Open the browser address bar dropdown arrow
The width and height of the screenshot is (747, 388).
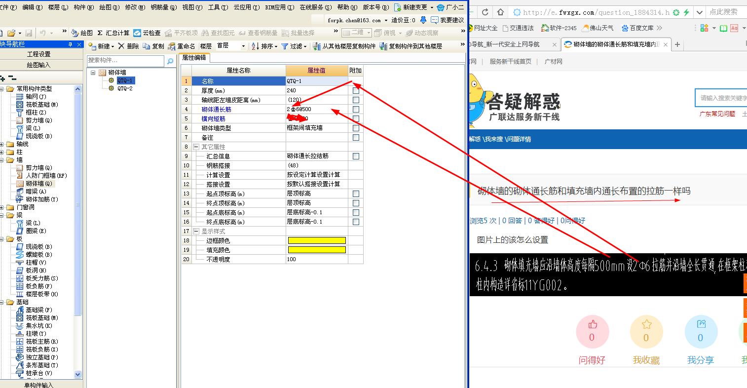700,12
